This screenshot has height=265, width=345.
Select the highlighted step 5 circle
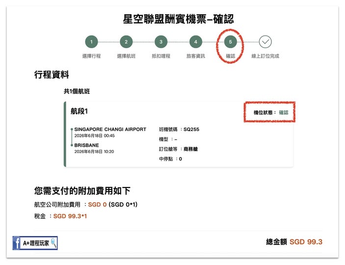pos(230,42)
